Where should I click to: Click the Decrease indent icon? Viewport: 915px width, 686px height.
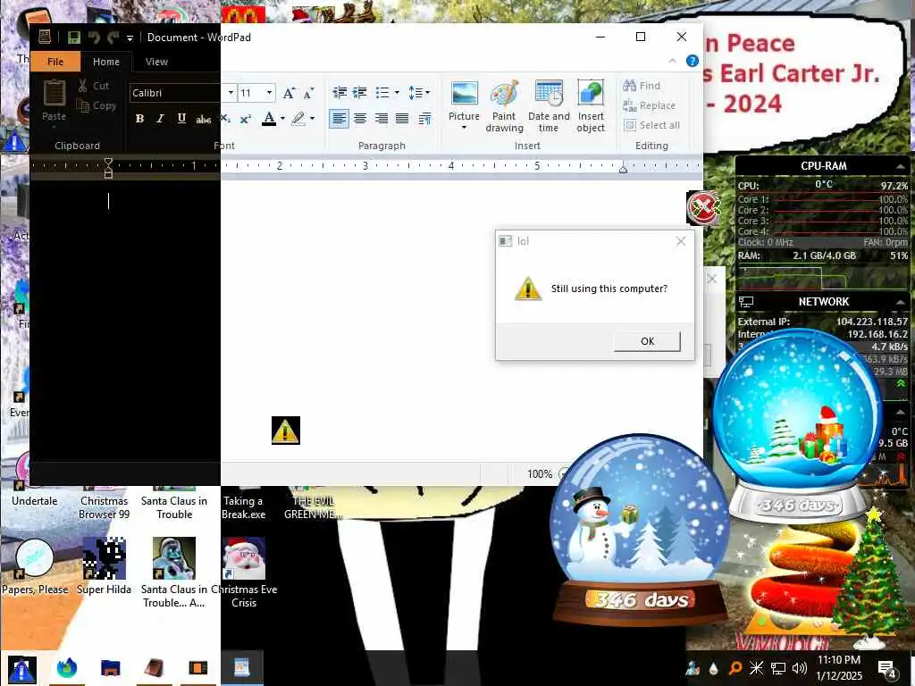pyautogui.click(x=340, y=92)
